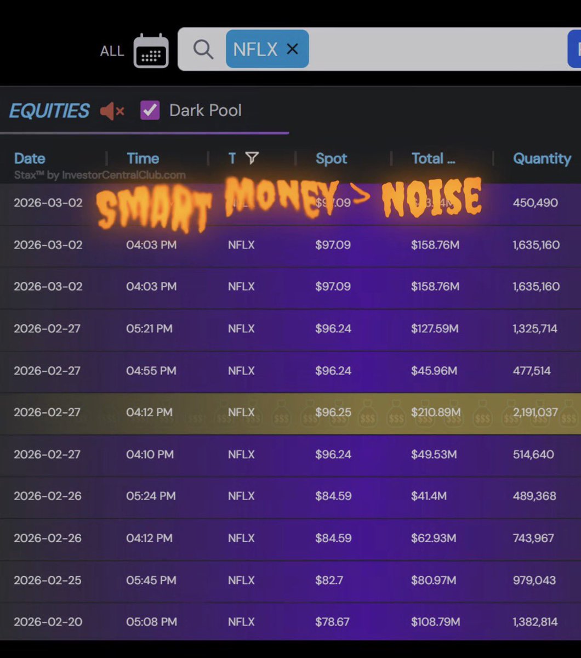Open the calendar date picker icon
Screen dimensions: 581x658
coord(151,50)
